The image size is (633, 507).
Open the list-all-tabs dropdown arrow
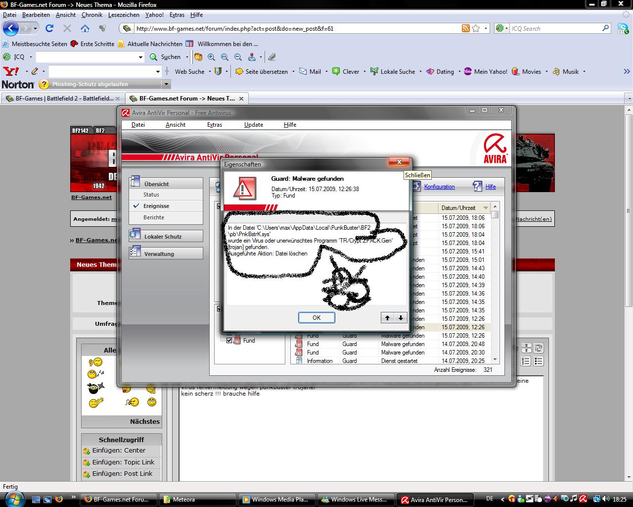pos(629,98)
